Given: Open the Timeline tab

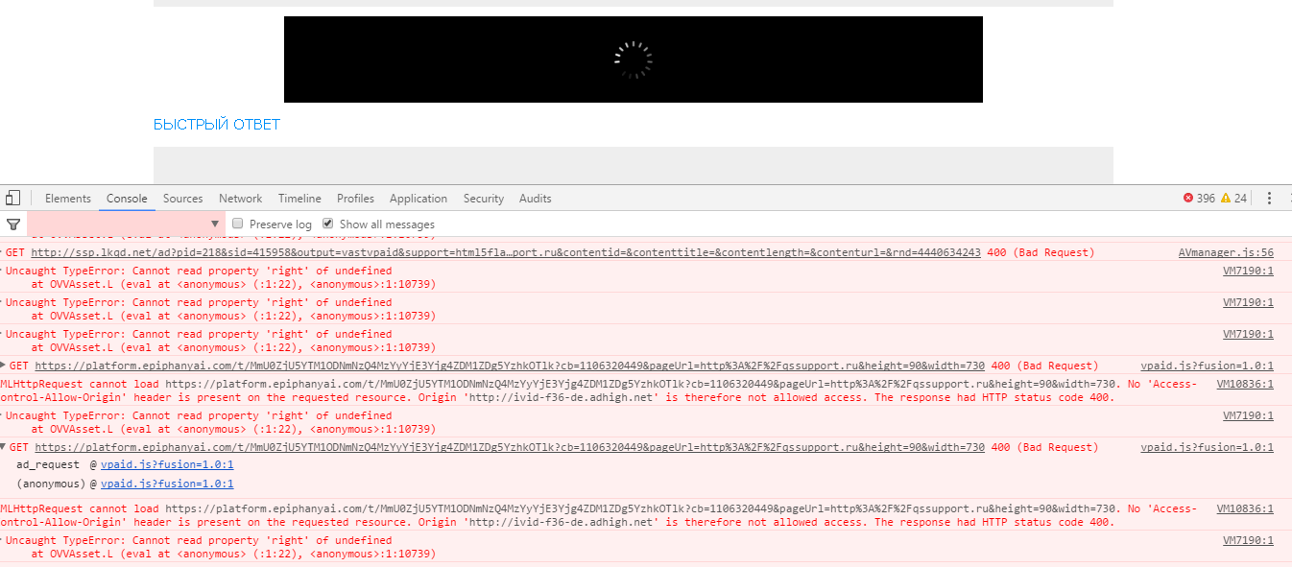Looking at the screenshot, I should pos(299,199).
